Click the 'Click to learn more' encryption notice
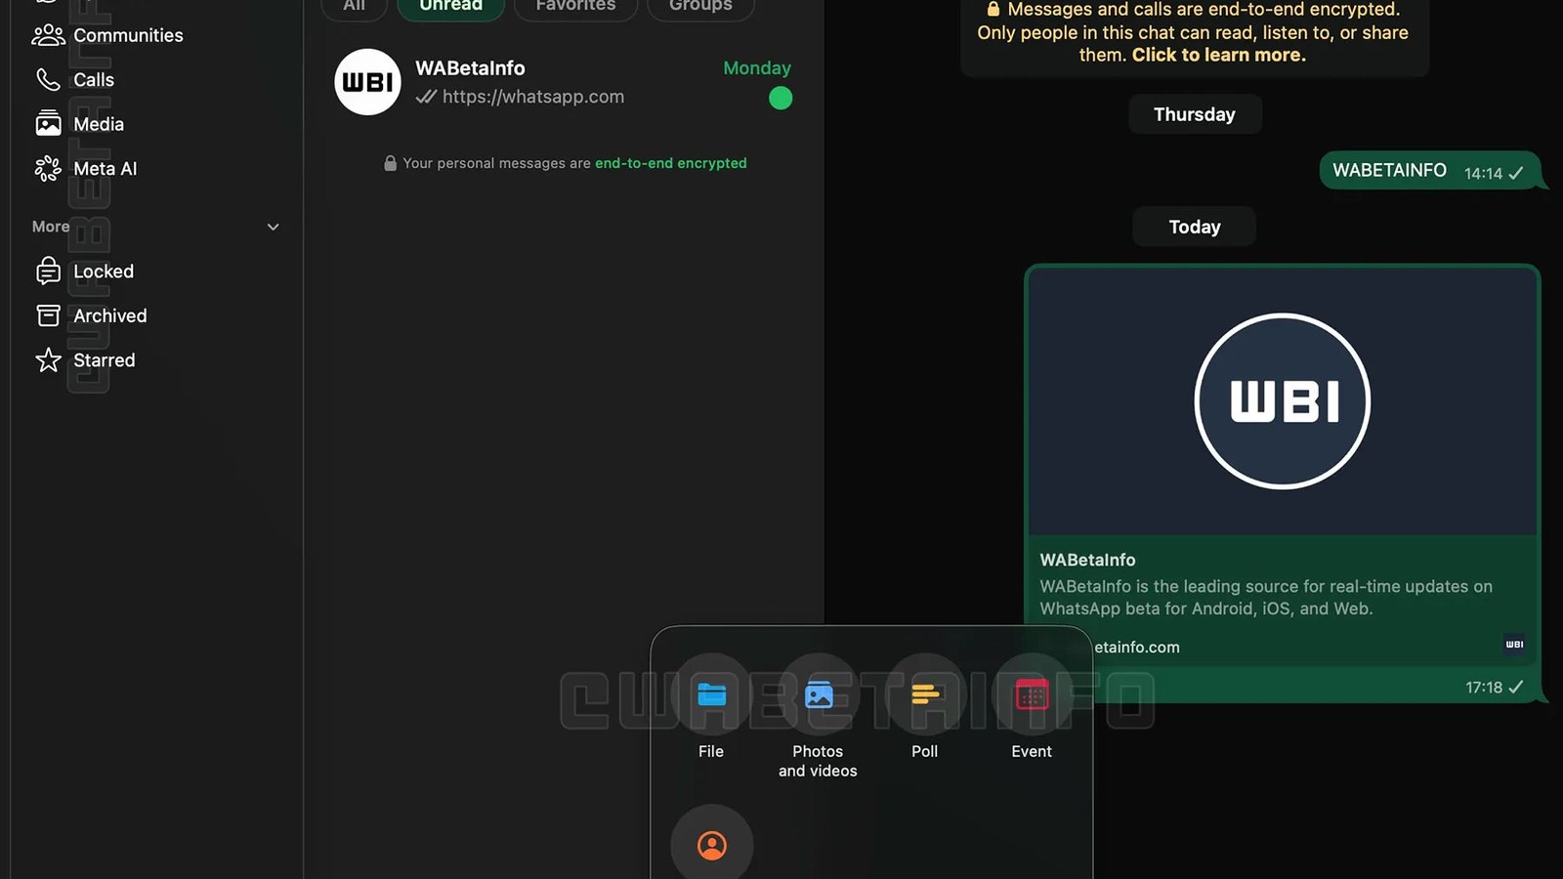The width and height of the screenshot is (1563, 879). point(1218,55)
